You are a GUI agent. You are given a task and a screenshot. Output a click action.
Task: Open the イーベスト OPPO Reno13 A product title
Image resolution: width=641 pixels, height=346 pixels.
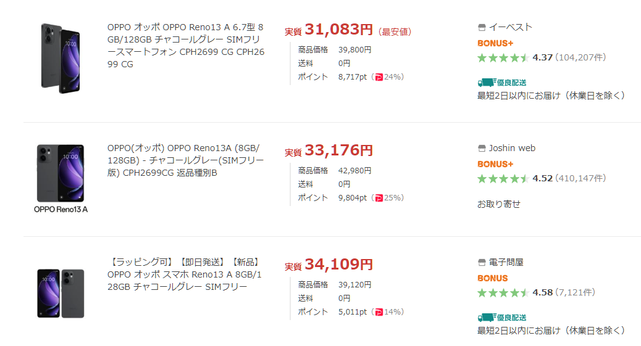pos(185,46)
